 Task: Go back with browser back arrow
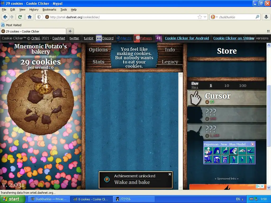click(5, 17)
